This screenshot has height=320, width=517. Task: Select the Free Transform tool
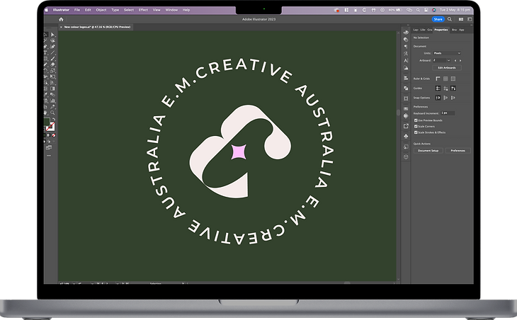tap(52, 76)
